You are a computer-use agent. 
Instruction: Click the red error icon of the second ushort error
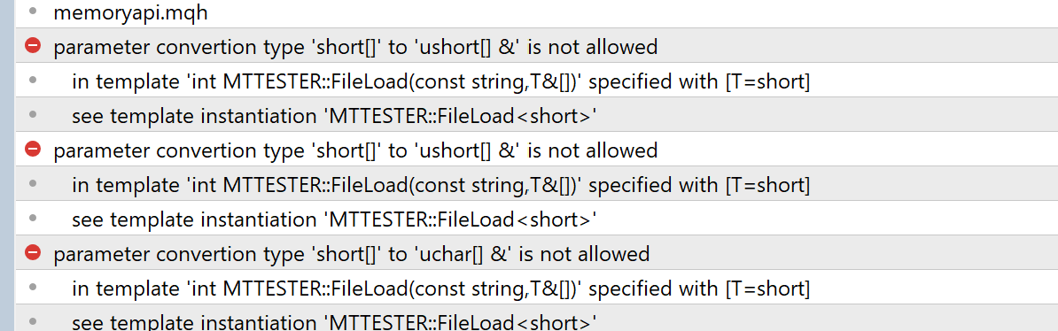point(33,149)
